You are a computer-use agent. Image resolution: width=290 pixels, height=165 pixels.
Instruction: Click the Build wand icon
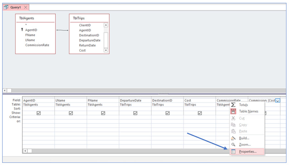click(233, 138)
